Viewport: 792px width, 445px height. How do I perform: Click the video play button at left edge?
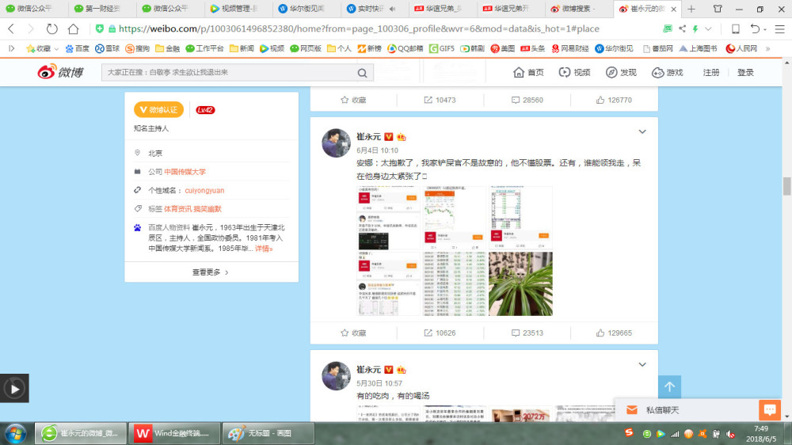click(x=14, y=389)
